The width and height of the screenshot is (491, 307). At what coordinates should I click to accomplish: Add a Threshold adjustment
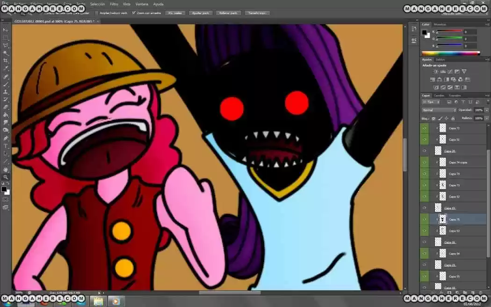click(450, 88)
